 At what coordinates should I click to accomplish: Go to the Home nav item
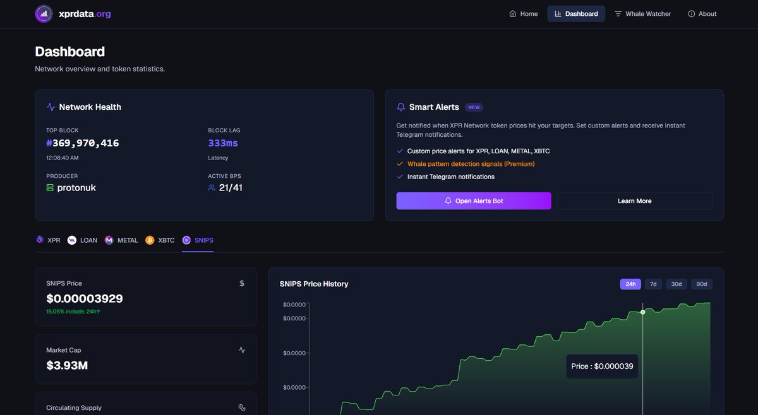(x=524, y=14)
